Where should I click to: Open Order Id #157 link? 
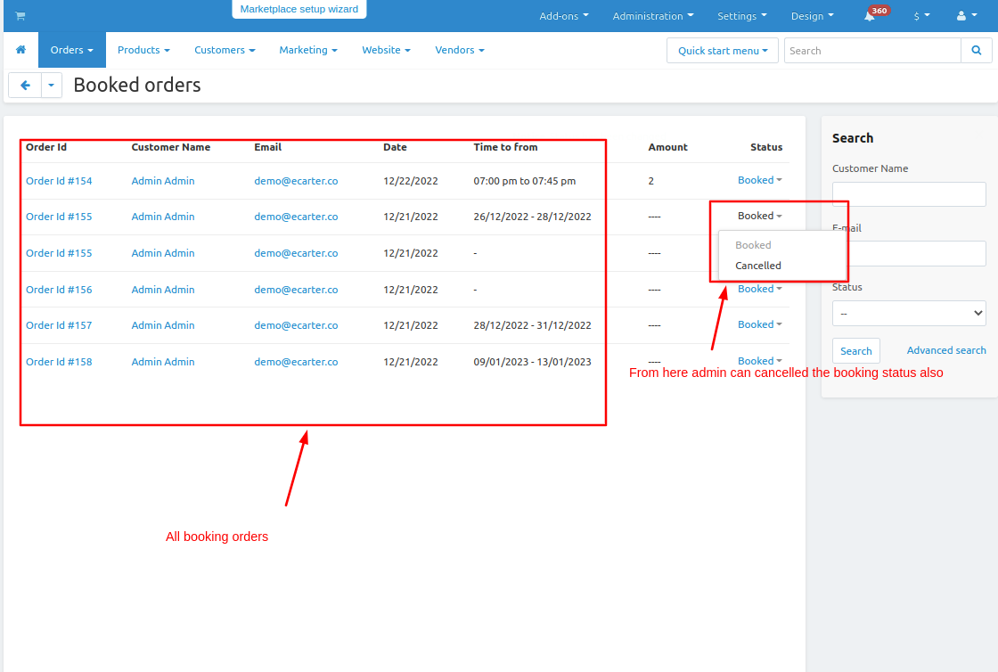(x=59, y=325)
